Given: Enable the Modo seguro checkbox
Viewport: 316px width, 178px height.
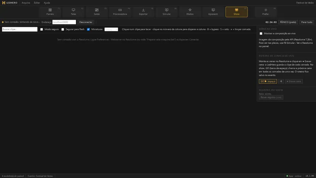Looking at the screenshot, I should 41,29.
